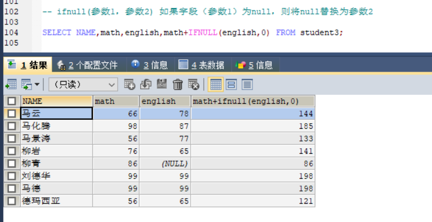Click the (NULL) english cell
The height and width of the screenshot is (222, 432).
[x=165, y=163]
